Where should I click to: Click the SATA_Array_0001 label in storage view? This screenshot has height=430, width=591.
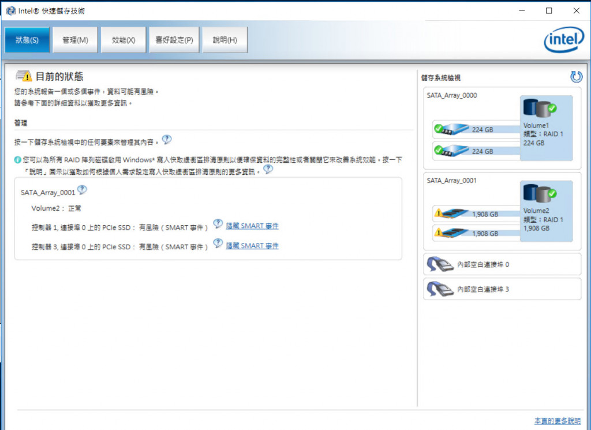tap(451, 181)
